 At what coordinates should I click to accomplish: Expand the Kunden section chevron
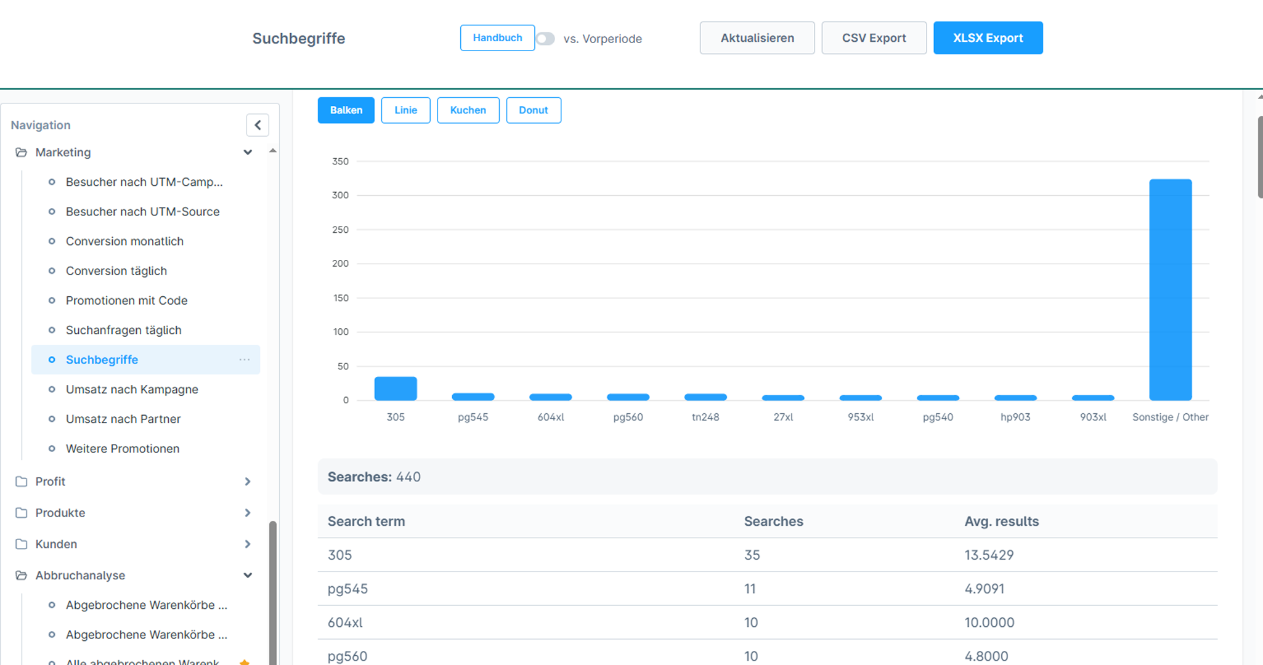(x=248, y=544)
